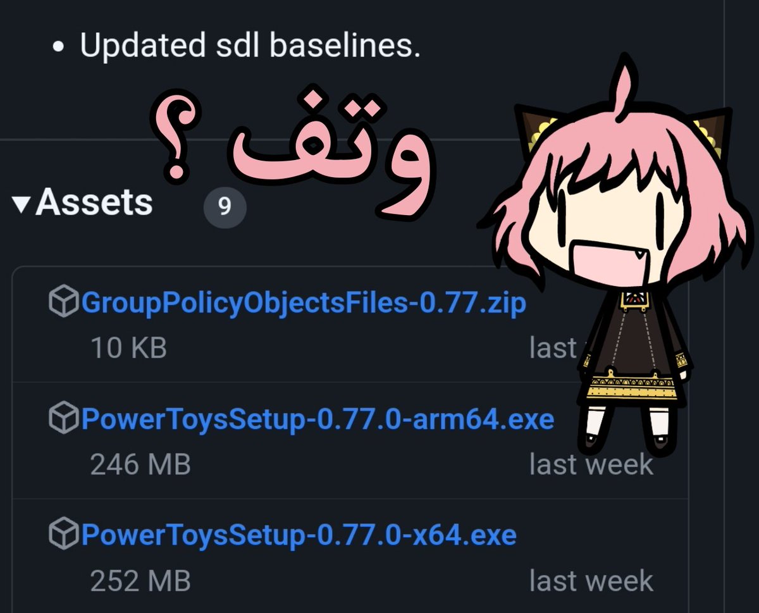This screenshot has width=759, height=613.
Task: Download PowerToysSetup-0.77.0-x64.exe
Action: coord(299,536)
